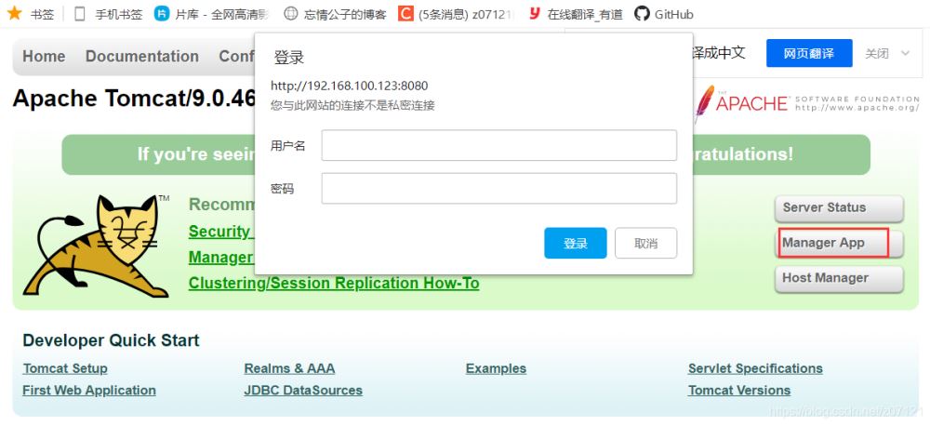Click the Apache Tomcat/9.0.46 heading
The image size is (930, 426).
pos(134,99)
